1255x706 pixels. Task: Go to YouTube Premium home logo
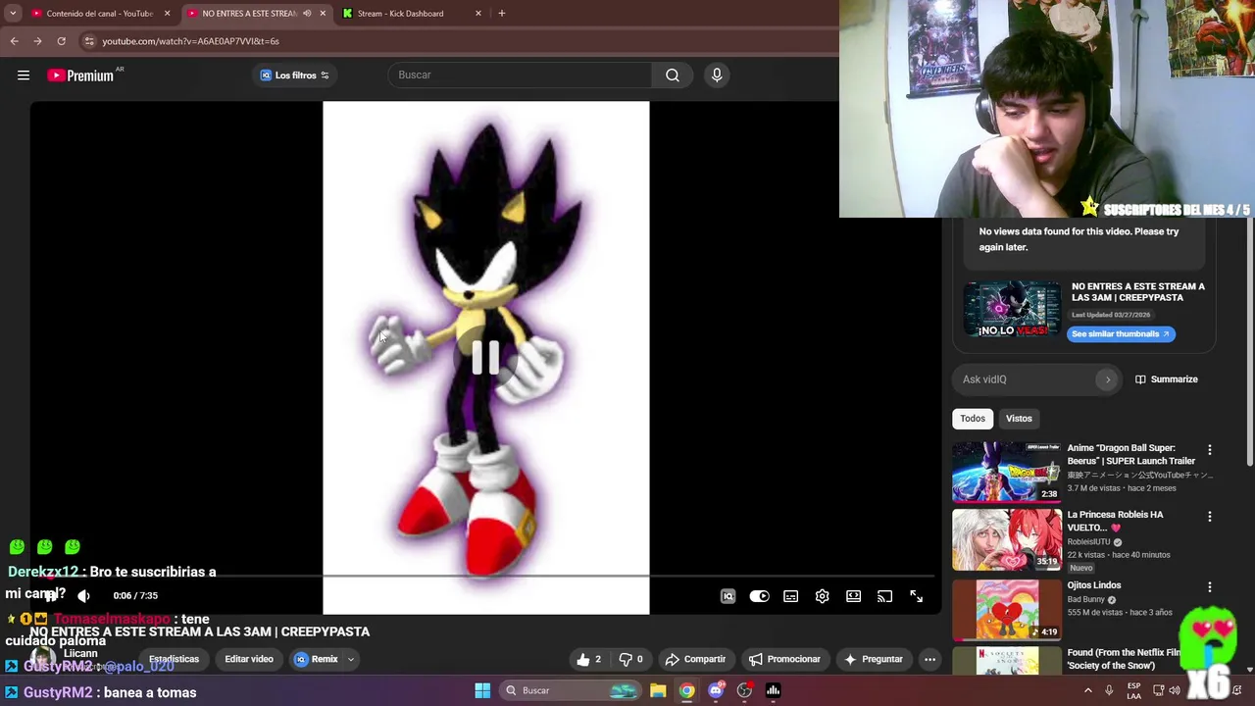click(x=80, y=76)
